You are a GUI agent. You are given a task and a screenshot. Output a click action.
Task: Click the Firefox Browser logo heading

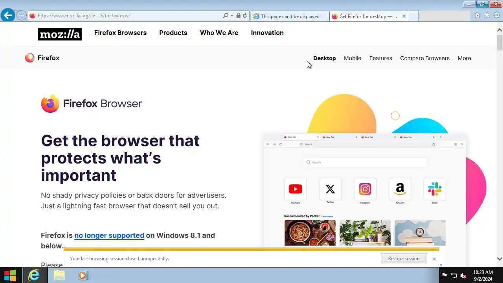tap(92, 104)
